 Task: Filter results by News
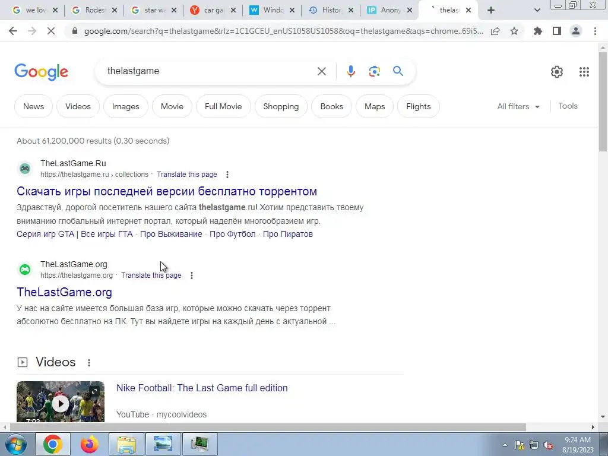point(34,106)
